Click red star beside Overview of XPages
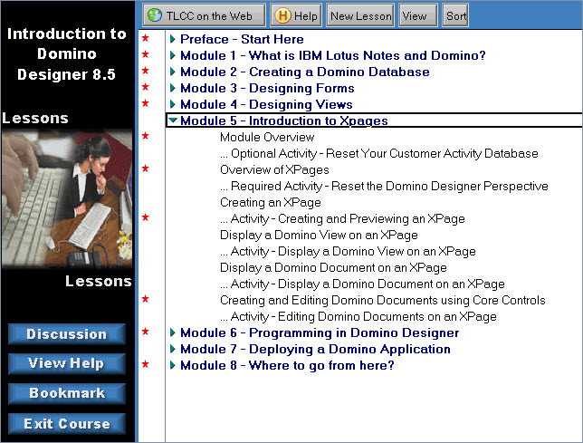Screen dimensions: 583x443 click(146, 169)
